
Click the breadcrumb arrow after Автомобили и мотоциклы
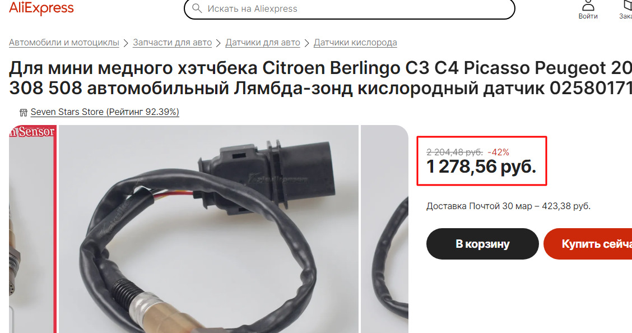pos(126,43)
